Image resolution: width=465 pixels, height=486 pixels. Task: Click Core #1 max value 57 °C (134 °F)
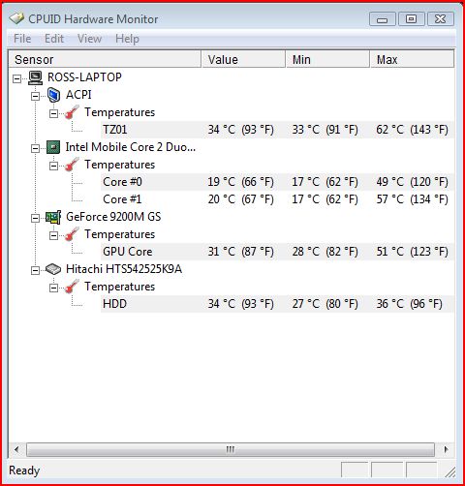(x=412, y=199)
